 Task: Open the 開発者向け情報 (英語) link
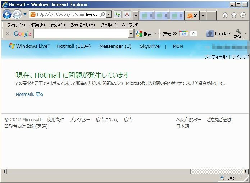pyautogui.click(x=26, y=127)
